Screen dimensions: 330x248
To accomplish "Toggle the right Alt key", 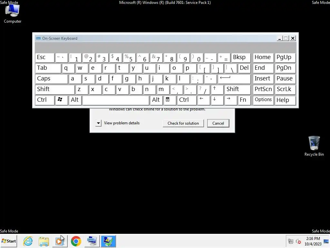I will pyautogui.click(x=156, y=100).
